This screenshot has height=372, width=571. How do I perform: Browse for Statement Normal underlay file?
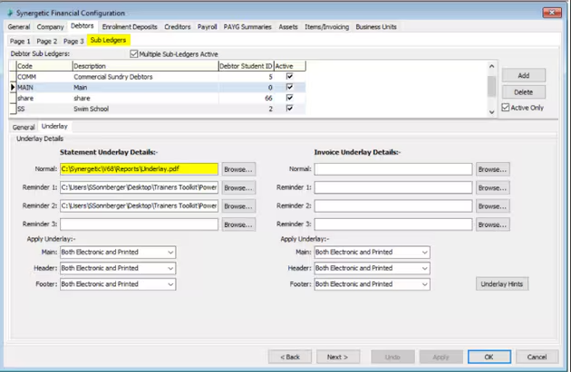click(x=238, y=169)
